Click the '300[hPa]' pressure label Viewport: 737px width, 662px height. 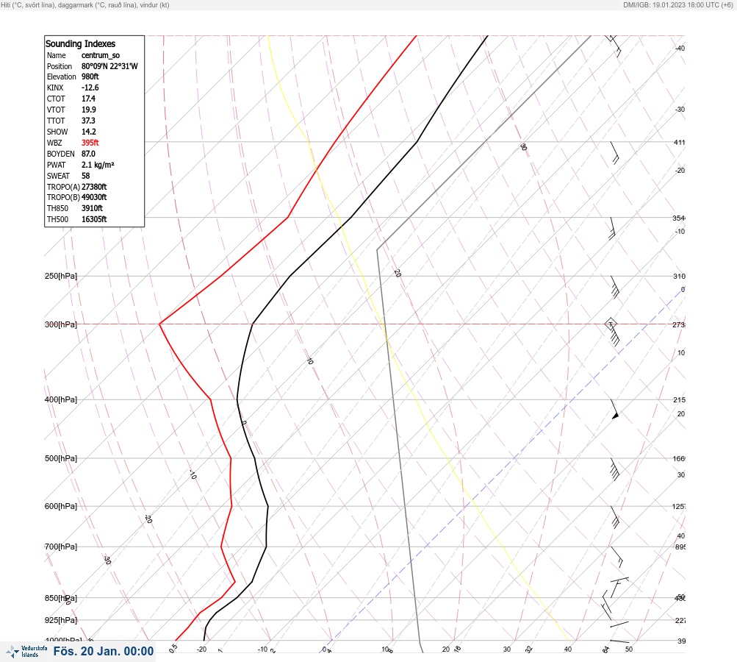coord(61,324)
